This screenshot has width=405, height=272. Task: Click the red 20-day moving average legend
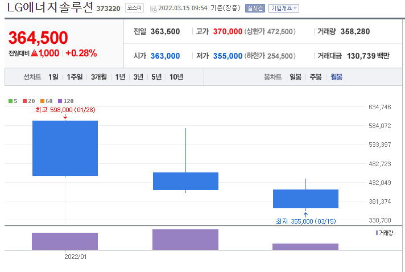click(28, 101)
